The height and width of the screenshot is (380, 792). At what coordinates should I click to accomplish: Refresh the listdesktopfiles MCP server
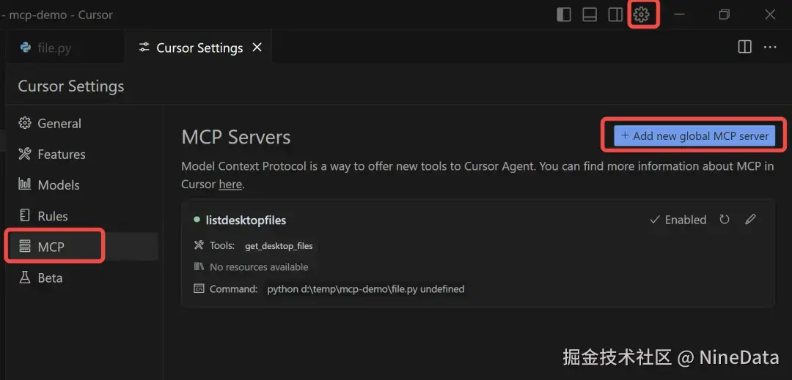725,220
